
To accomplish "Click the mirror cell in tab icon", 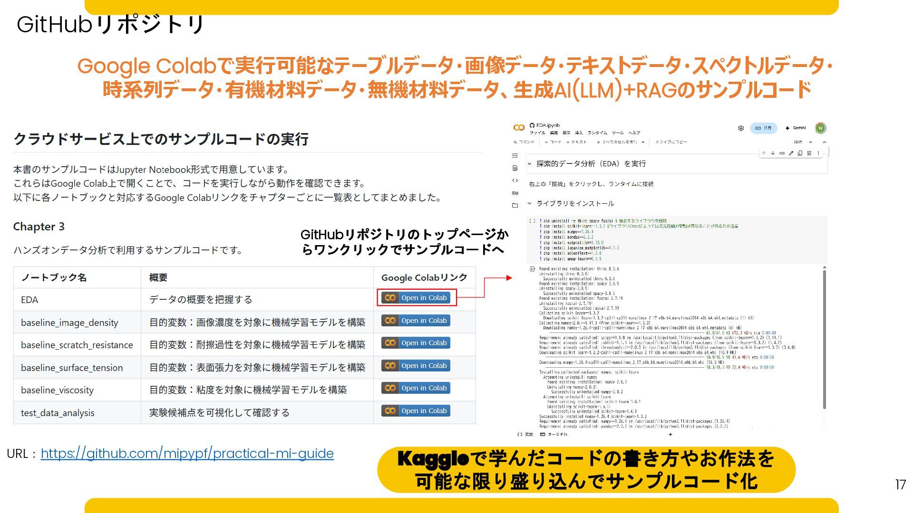I will 800,153.
